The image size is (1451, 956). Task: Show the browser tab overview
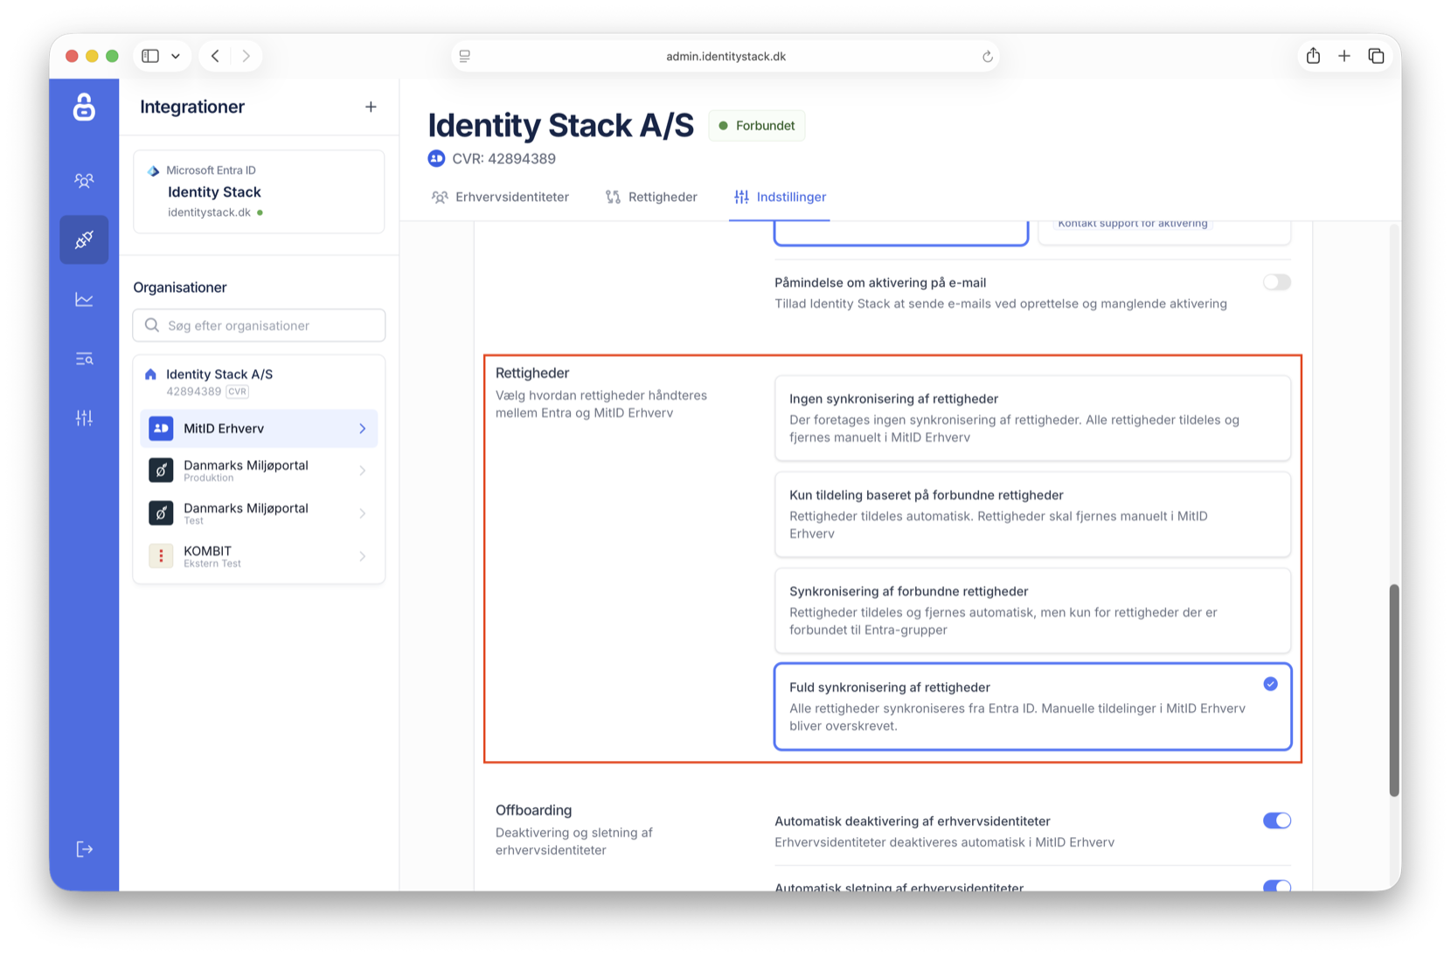[1376, 56]
